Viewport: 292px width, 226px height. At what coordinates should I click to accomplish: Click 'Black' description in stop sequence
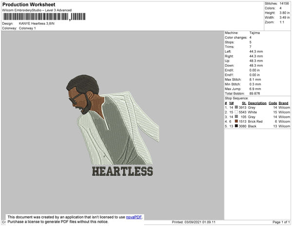(252, 126)
